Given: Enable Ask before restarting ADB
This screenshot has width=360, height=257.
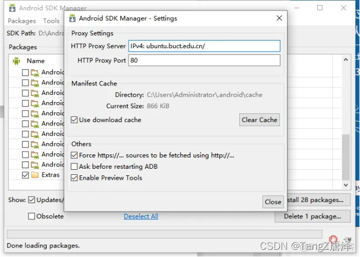Looking at the screenshot, I should point(74,167).
